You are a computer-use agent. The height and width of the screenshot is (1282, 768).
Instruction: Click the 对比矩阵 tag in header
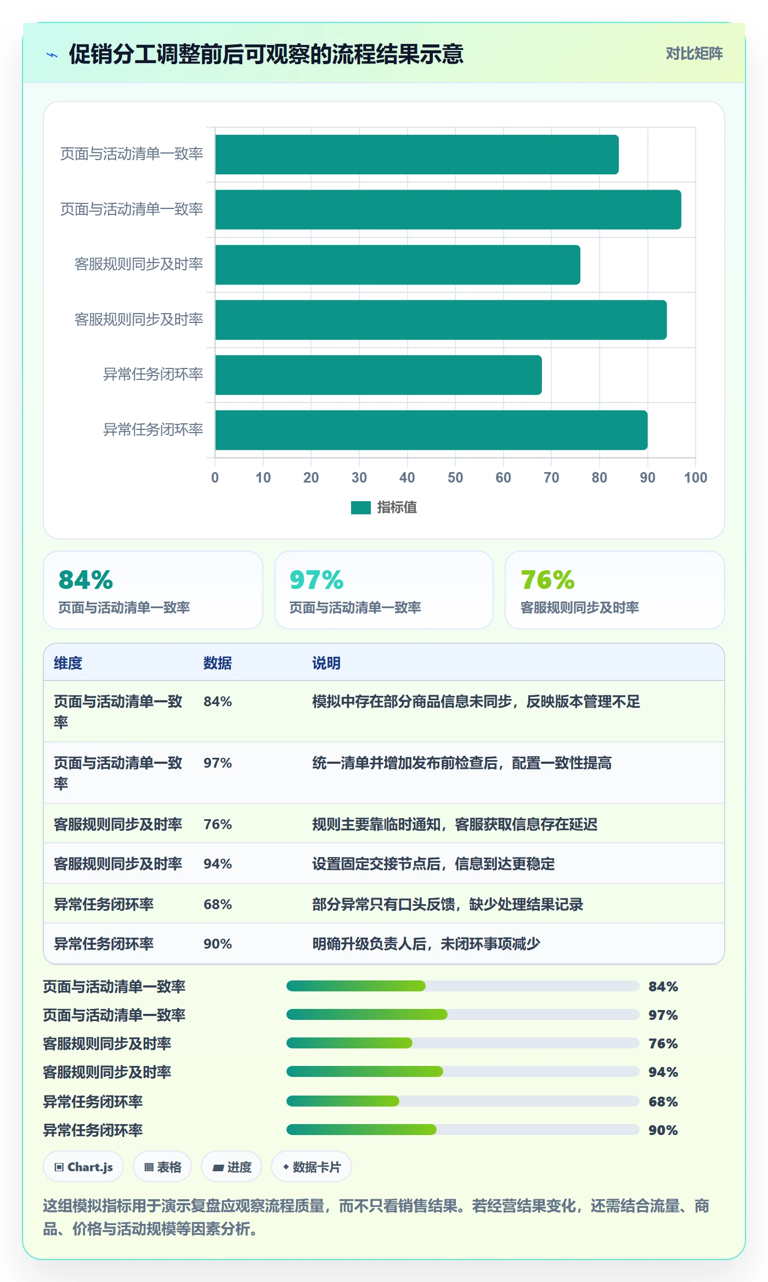click(x=694, y=53)
